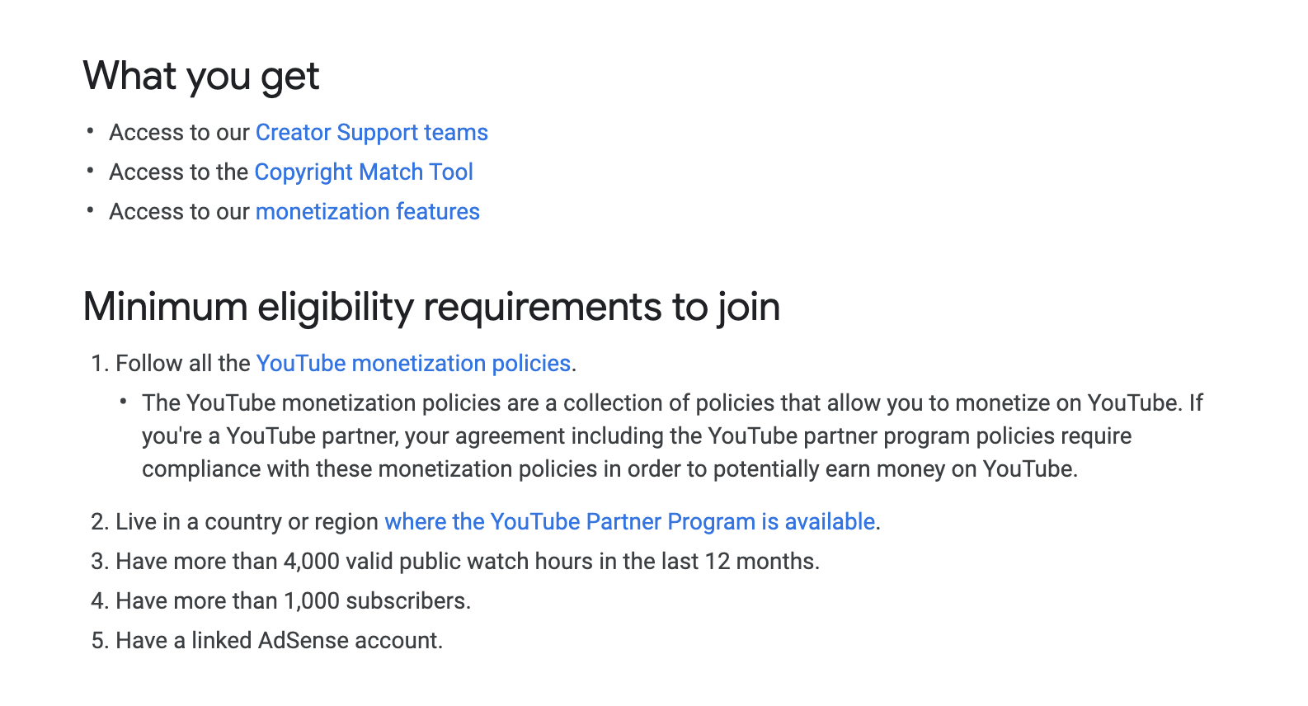
Task: Open the Creator Support teams link
Action: click(x=371, y=133)
